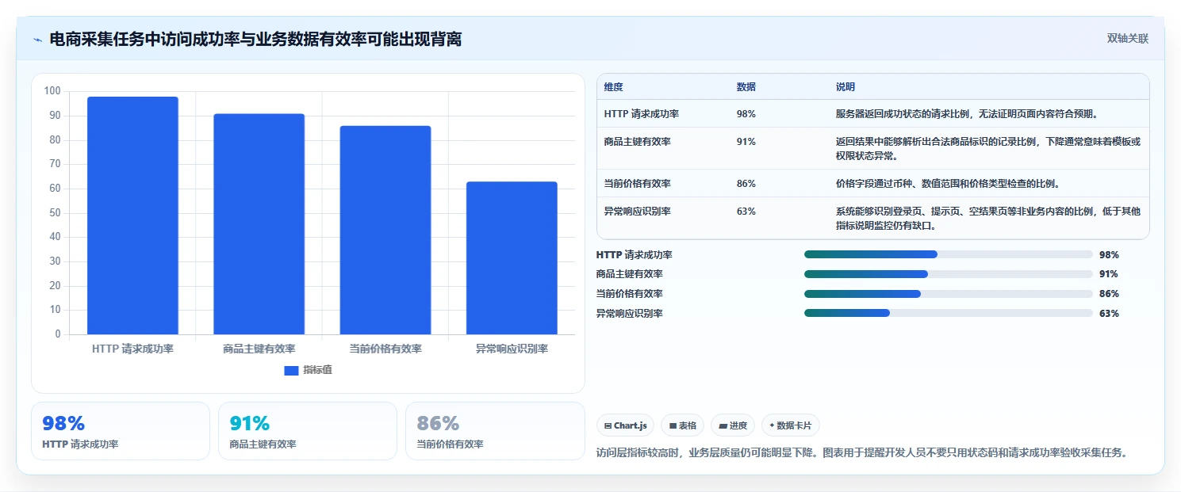The image size is (1181, 492).
Task: Click the 98% value in the table
Action: (746, 114)
